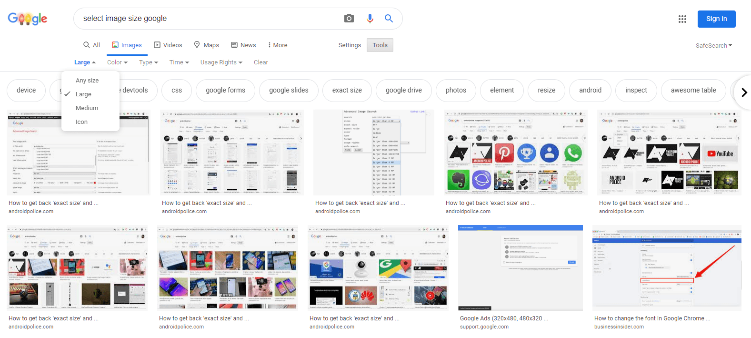Open the red arrow Chrome font thumbnail

[x=667, y=268]
